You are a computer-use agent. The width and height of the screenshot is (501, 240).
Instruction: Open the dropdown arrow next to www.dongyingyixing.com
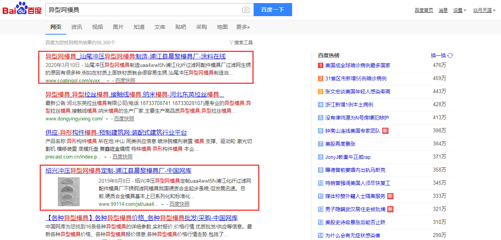[106, 118]
